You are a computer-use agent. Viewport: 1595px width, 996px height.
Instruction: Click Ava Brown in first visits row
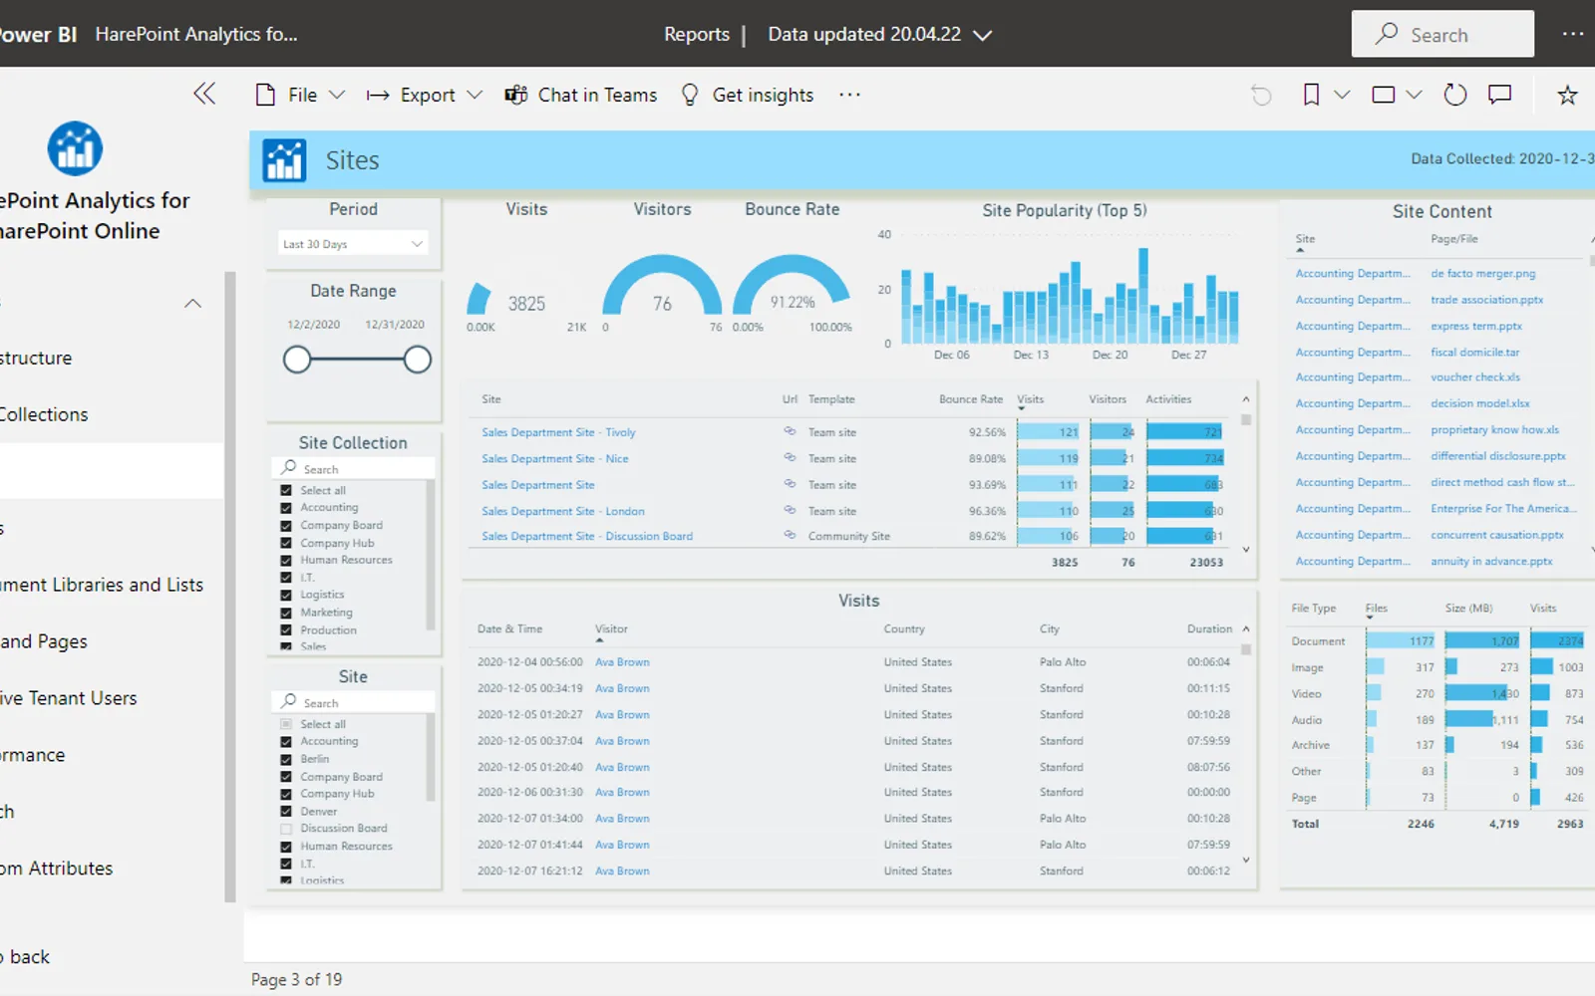[622, 662]
